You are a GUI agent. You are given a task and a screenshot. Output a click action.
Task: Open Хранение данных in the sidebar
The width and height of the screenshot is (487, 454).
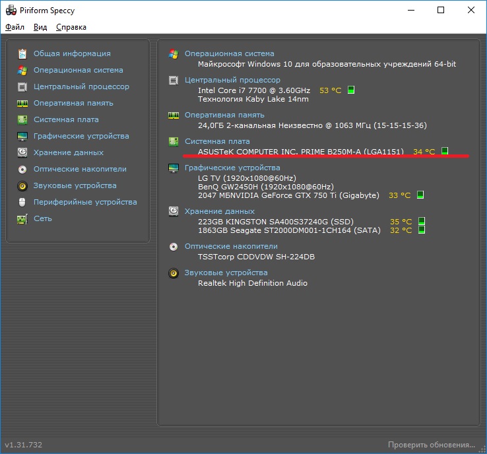coord(69,152)
